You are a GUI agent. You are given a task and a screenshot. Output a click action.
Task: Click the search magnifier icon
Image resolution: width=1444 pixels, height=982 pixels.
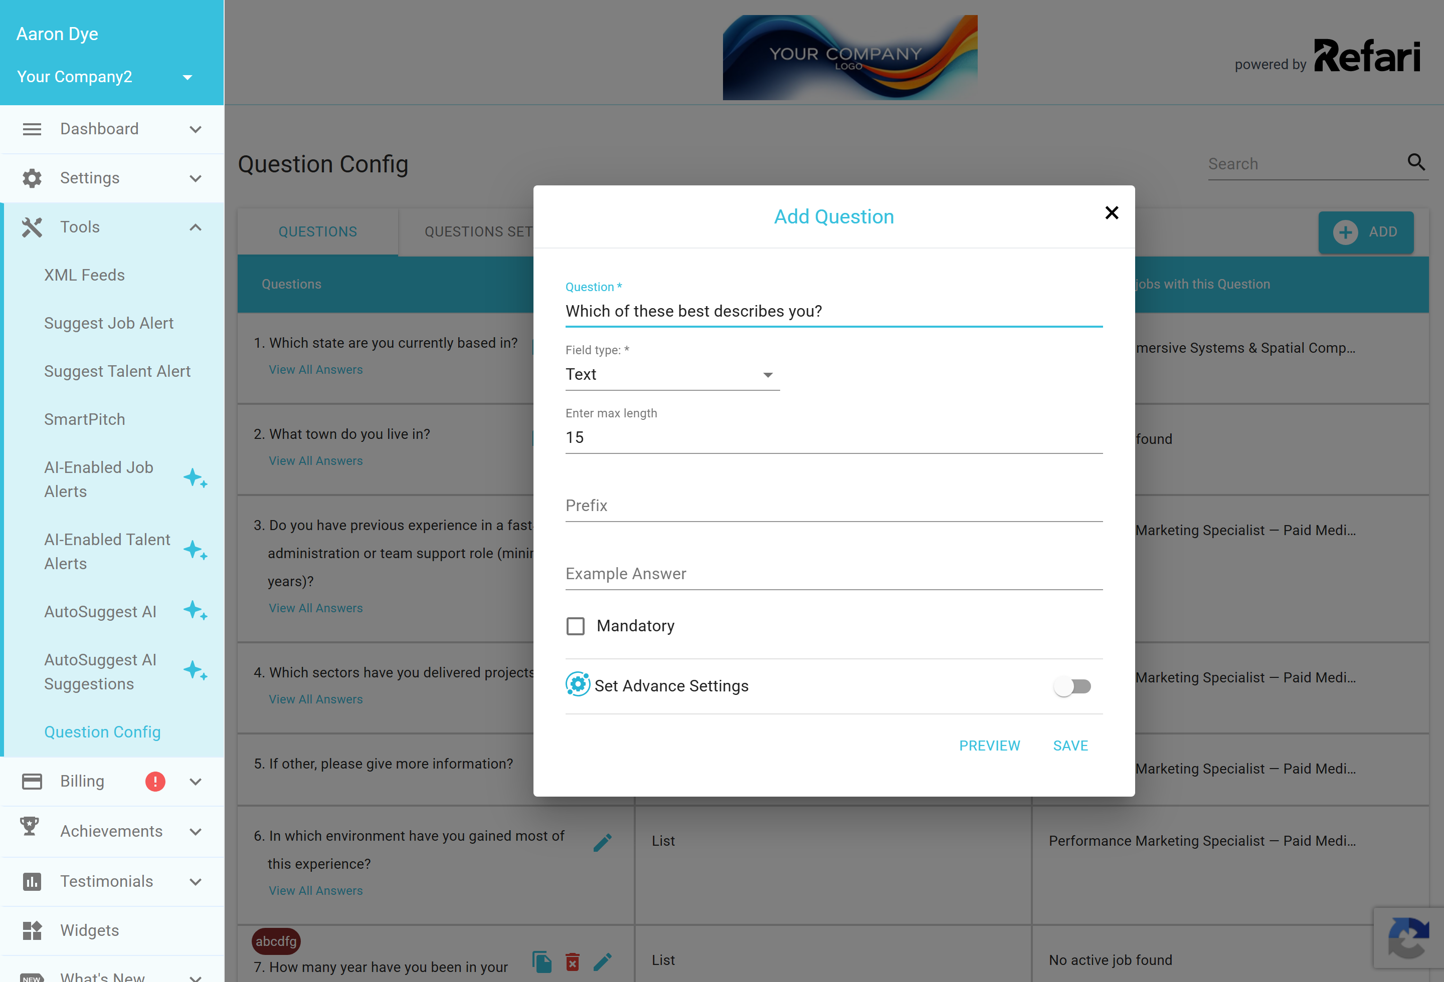point(1415,162)
